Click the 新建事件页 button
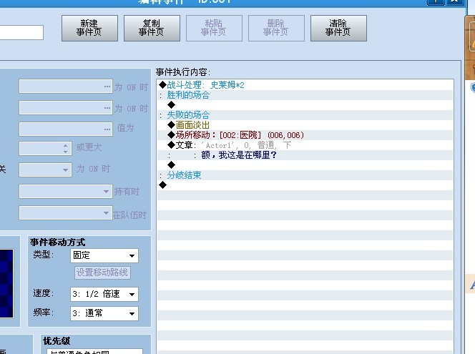475x354 pixels. 89,28
